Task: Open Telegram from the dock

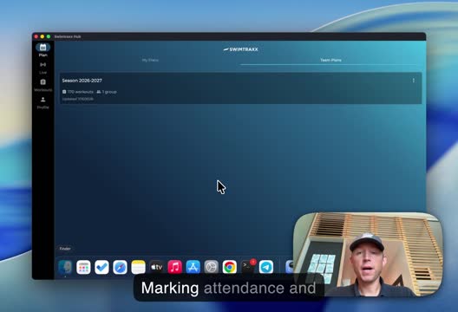Action: pyautogui.click(x=266, y=267)
